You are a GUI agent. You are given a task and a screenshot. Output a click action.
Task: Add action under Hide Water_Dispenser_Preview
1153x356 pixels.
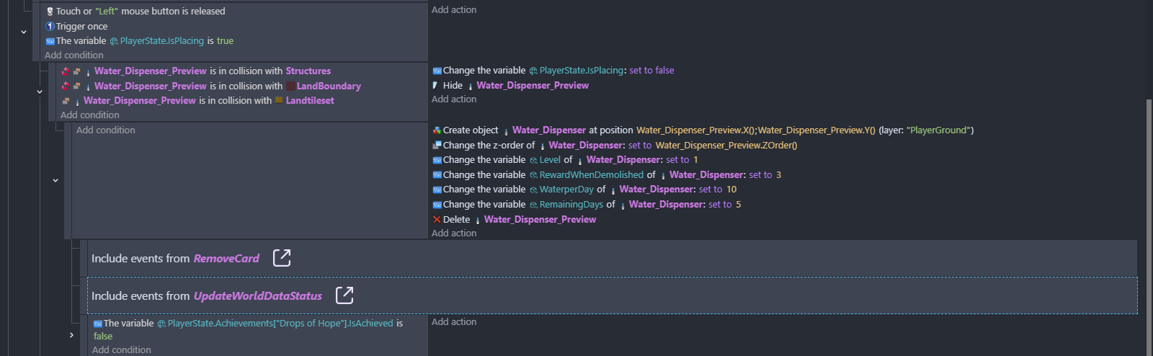(454, 99)
